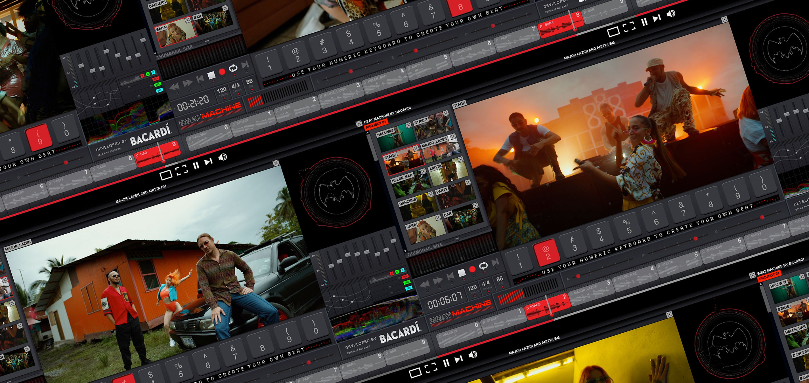
Task: Select the ANITTA thumbnail beside the stage video
Action: 448,171
